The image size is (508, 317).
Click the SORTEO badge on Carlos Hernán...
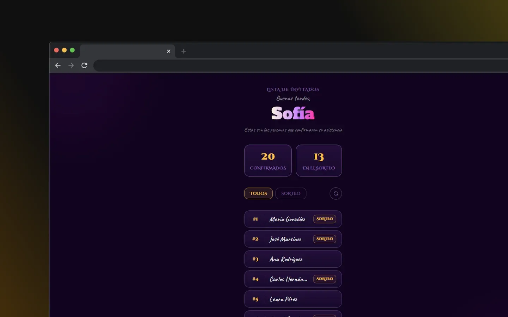325,279
